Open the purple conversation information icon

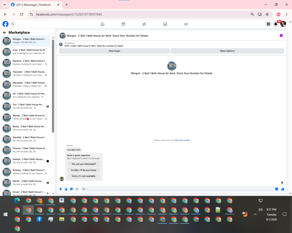pyautogui.click(x=281, y=36)
